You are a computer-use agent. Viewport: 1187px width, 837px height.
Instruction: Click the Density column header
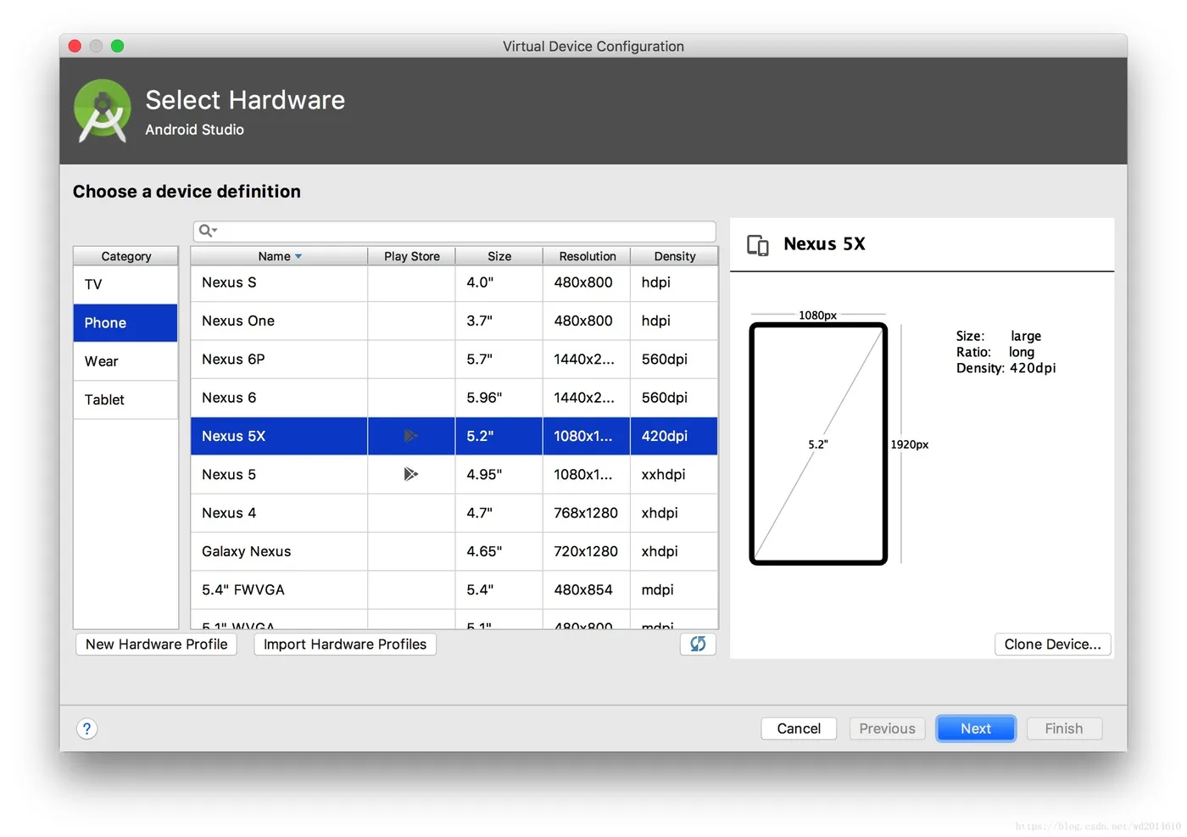[674, 256]
